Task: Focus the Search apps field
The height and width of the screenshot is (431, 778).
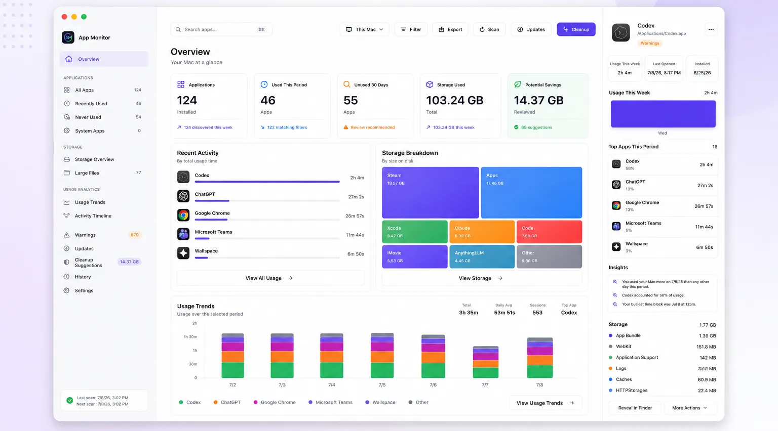Action: (x=221, y=29)
